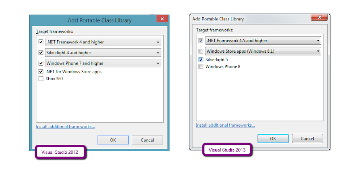The width and height of the screenshot is (355, 183).
Task: Expand Windows Store apps (Windows 8.1) dropdown
Action: coord(263,51)
